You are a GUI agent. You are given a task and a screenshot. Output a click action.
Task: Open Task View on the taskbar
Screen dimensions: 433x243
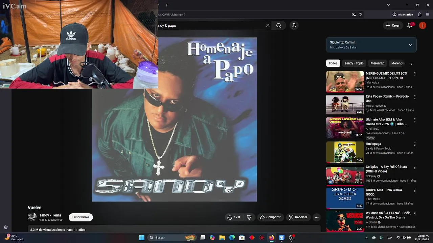point(202,238)
